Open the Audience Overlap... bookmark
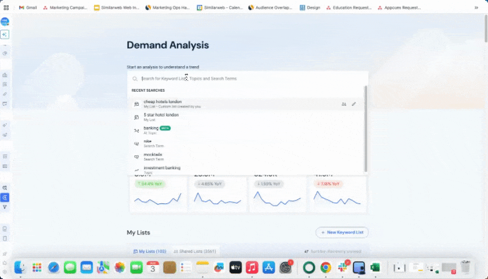Screen dimensions: 488x279 tap(270, 8)
